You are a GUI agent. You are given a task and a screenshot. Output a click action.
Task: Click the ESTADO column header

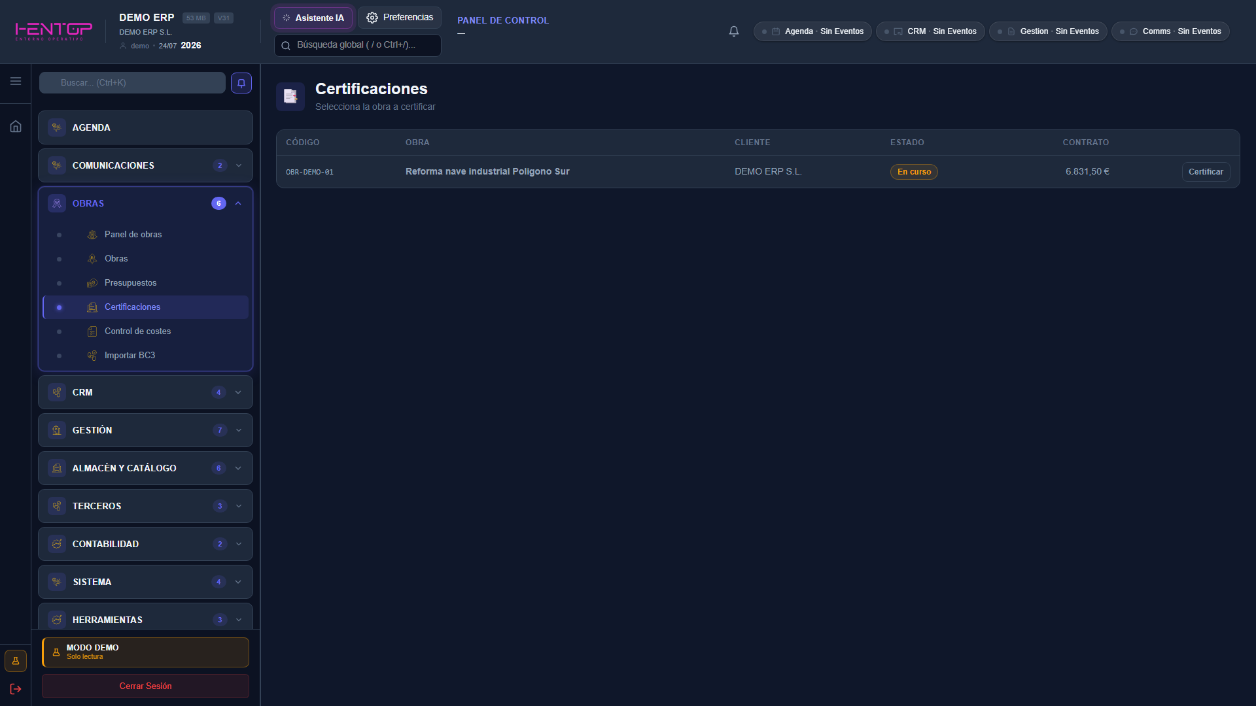click(x=907, y=143)
